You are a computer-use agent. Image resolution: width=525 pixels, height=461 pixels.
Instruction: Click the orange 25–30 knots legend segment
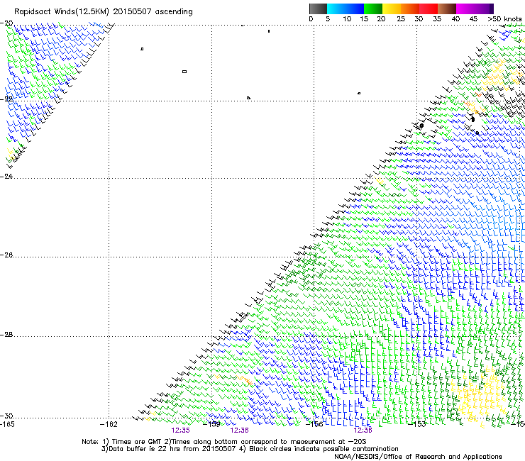point(410,9)
